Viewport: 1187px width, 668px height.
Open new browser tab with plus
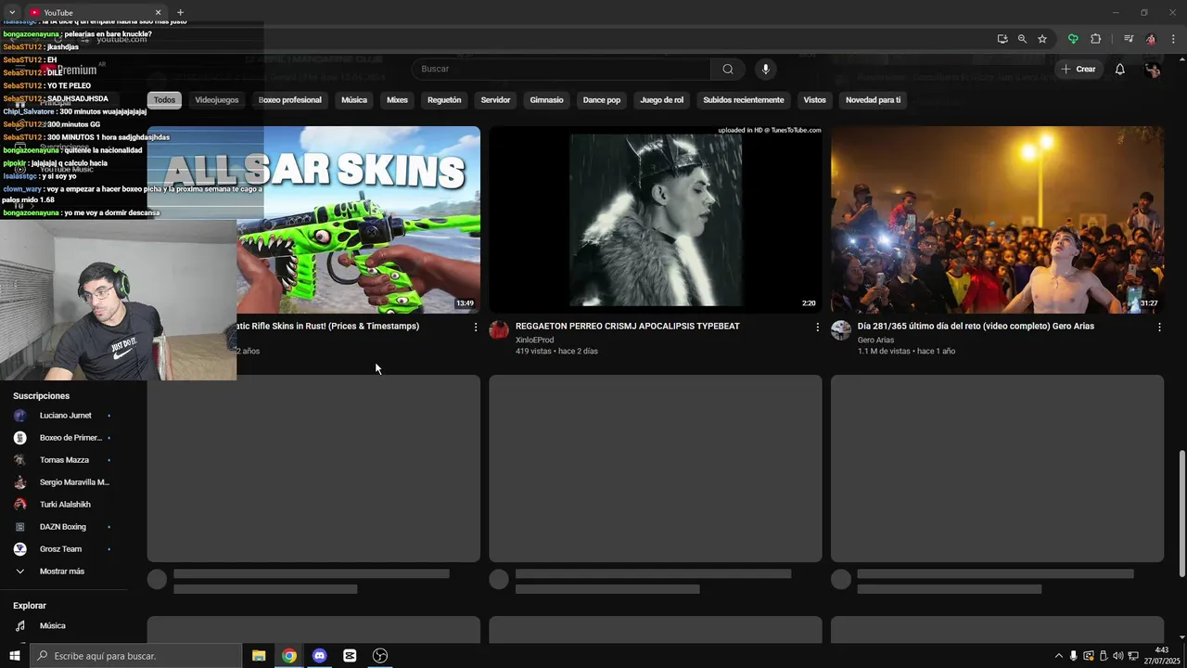tap(180, 12)
